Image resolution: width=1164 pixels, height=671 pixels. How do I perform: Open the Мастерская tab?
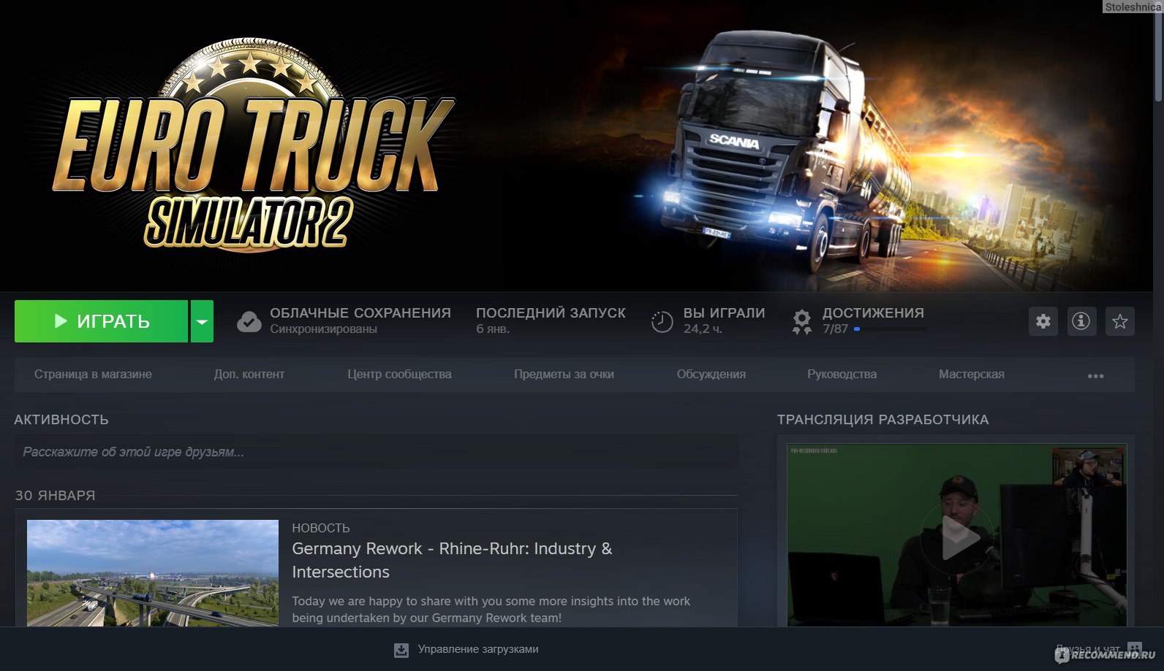pos(972,374)
